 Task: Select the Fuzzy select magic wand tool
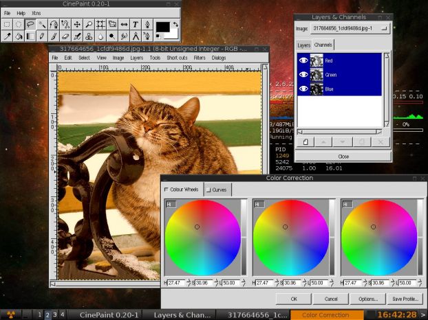tap(42, 25)
